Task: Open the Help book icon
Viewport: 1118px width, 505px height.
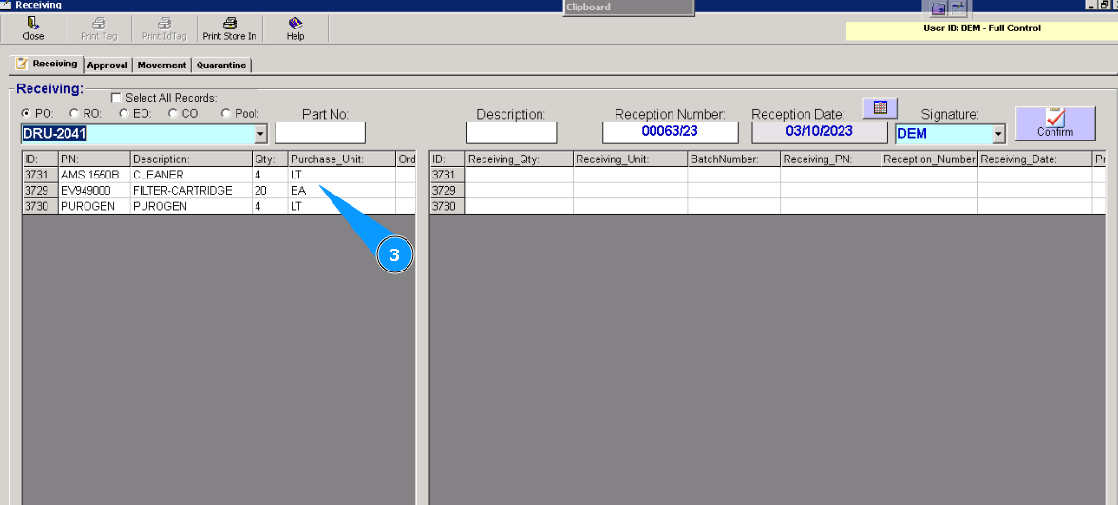Action: pyautogui.click(x=295, y=29)
